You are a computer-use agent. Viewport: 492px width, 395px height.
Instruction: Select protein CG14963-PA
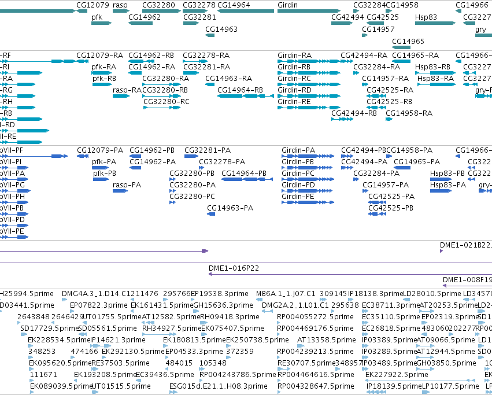211,214
